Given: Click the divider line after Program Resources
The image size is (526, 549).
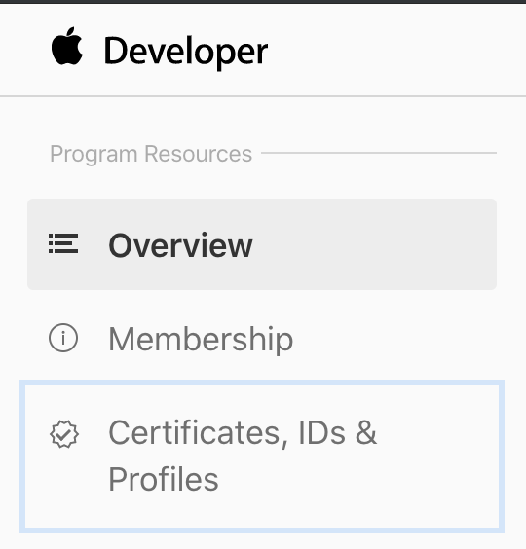Looking at the screenshot, I should 379,153.
